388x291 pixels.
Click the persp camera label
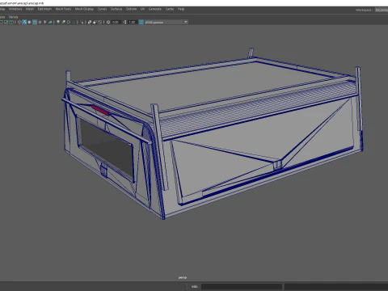click(x=183, y=277)
